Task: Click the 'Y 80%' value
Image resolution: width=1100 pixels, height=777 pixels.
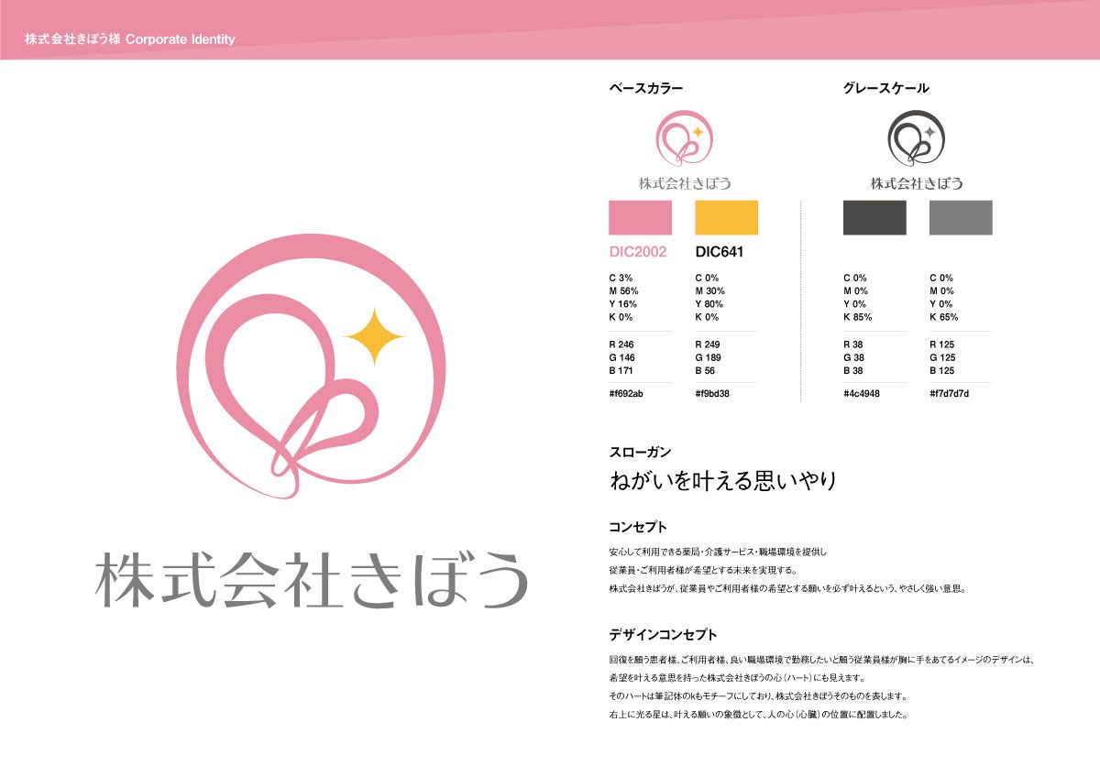Action: tap(709, 303)
